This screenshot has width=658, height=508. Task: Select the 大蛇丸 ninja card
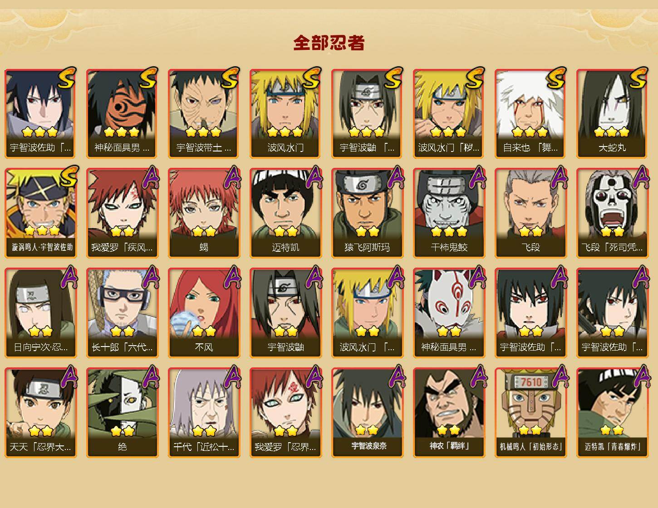(612, 113)
